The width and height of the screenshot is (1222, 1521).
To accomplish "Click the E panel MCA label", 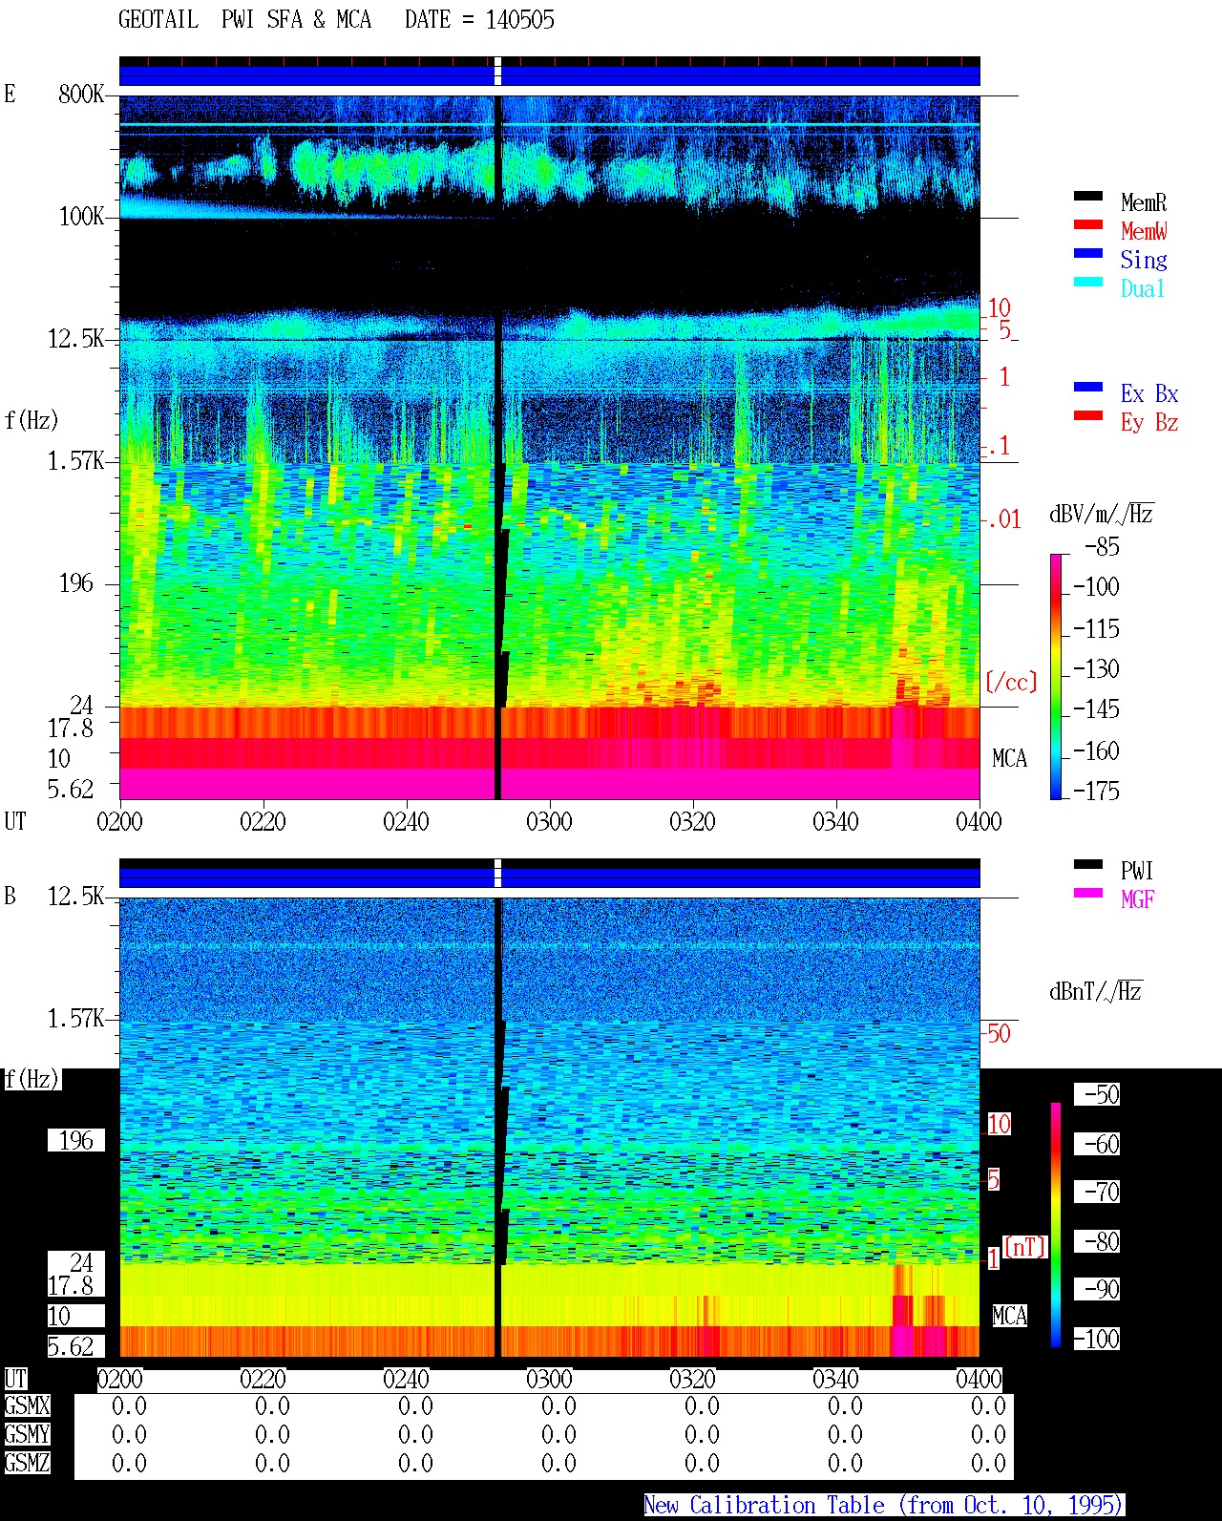I will 1009,758.
